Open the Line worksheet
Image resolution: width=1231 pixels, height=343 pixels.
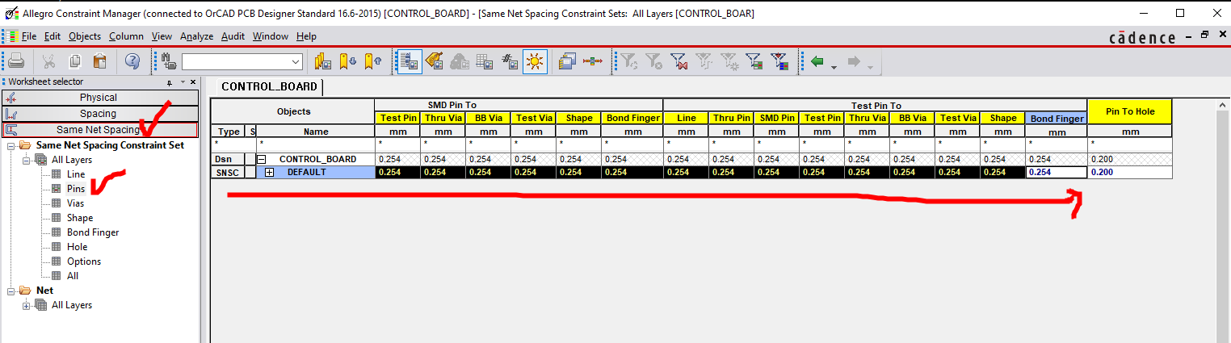tap(76, 174)
